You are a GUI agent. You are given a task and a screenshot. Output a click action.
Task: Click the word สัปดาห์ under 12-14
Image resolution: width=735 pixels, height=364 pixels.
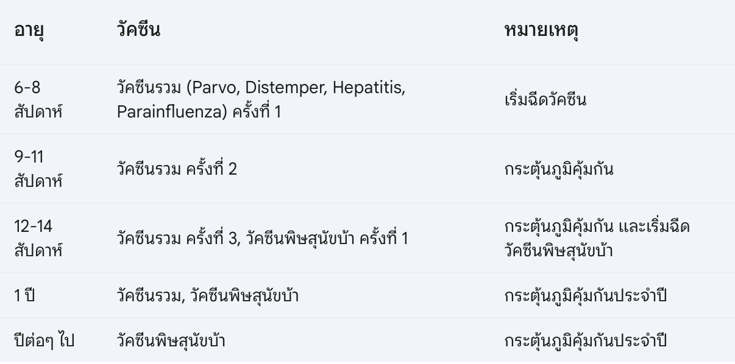tap(38, 250)
